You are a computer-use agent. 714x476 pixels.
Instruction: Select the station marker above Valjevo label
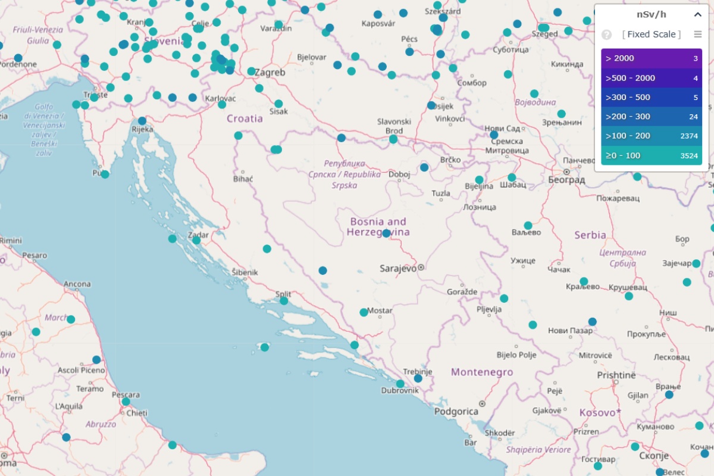528,226
